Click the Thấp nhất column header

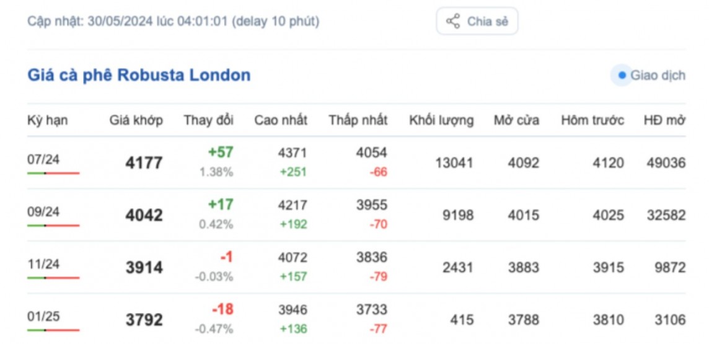coord(358,120)
